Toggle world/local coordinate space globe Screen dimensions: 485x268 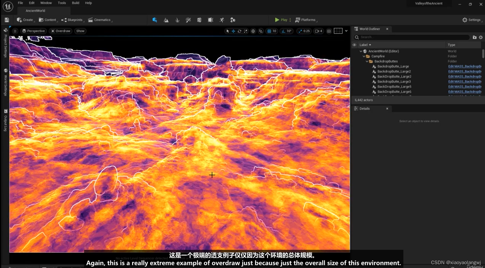click(x=253, y=31)
